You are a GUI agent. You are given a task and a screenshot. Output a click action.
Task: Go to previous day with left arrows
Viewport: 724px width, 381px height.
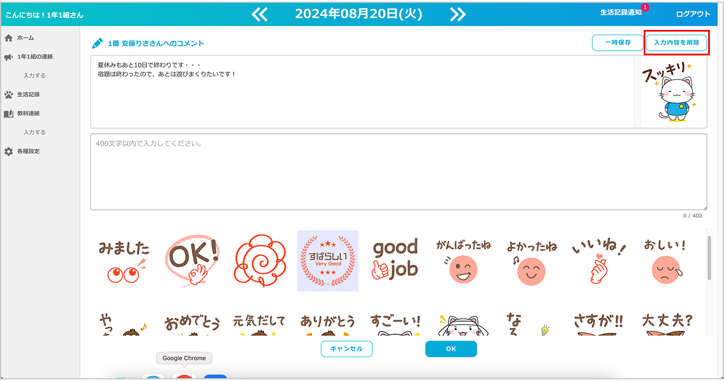tap(260, 14)
